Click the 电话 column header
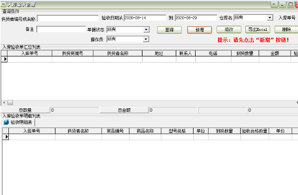Screen dimensions: 298x195 pyautogui.click(x=213, y=54)
